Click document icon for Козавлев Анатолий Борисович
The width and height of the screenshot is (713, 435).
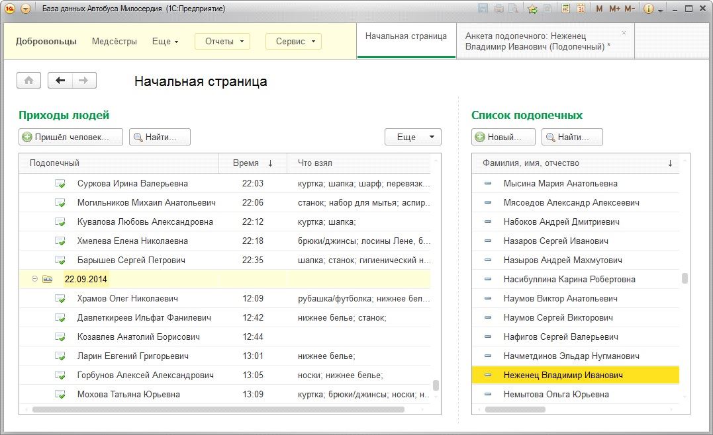click(x=60, y=337)
